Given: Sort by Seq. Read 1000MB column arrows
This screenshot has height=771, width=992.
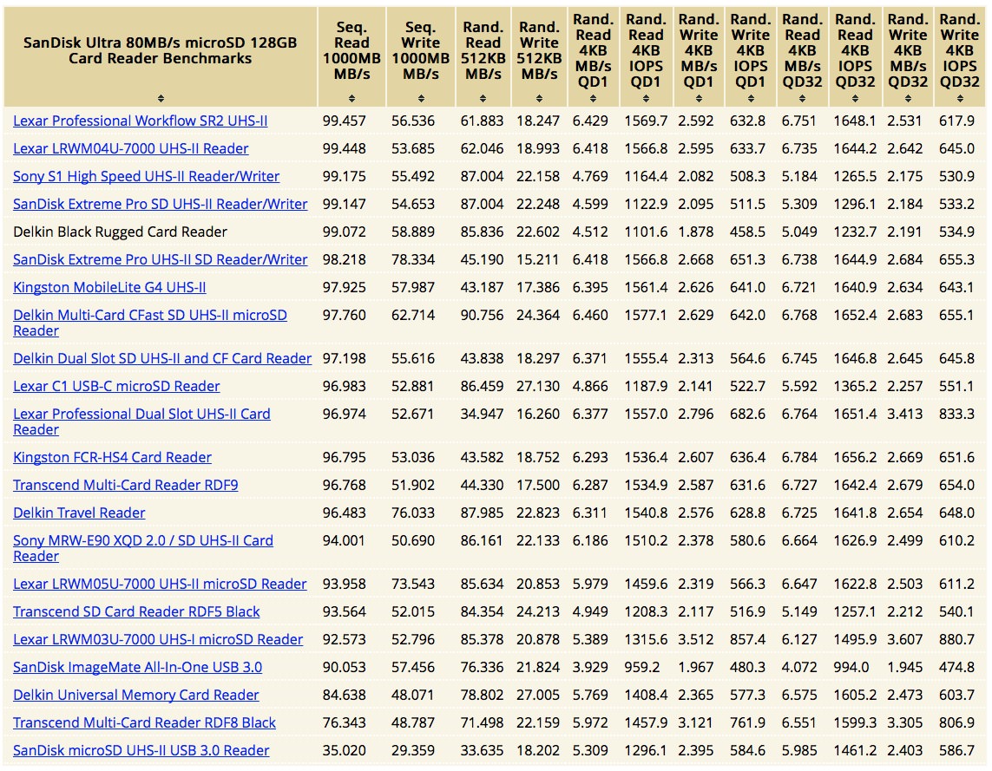Looking at the screenshot, I should (351, 98).
